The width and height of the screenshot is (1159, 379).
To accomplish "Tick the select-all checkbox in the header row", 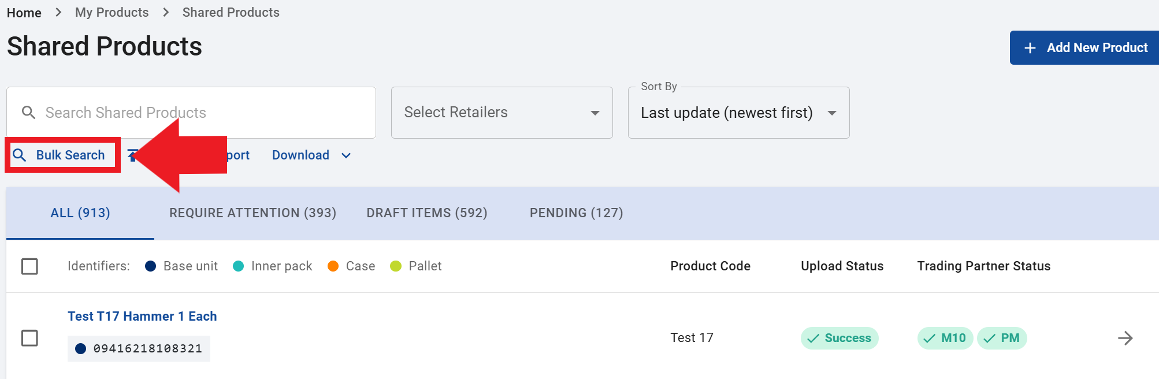I will (x=29, y=266).
